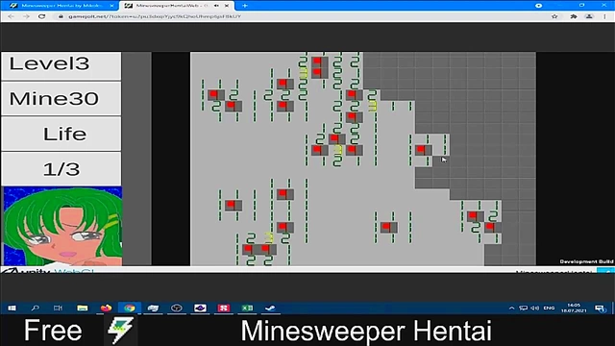Viewport: 615px width, 346px height.
Task: Open the taskbar clock and date
Action: [574, 308]
